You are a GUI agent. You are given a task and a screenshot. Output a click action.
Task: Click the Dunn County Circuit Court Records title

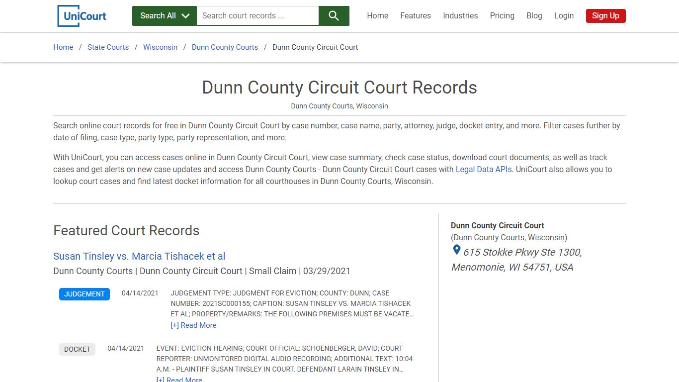(x=339, y=88)
